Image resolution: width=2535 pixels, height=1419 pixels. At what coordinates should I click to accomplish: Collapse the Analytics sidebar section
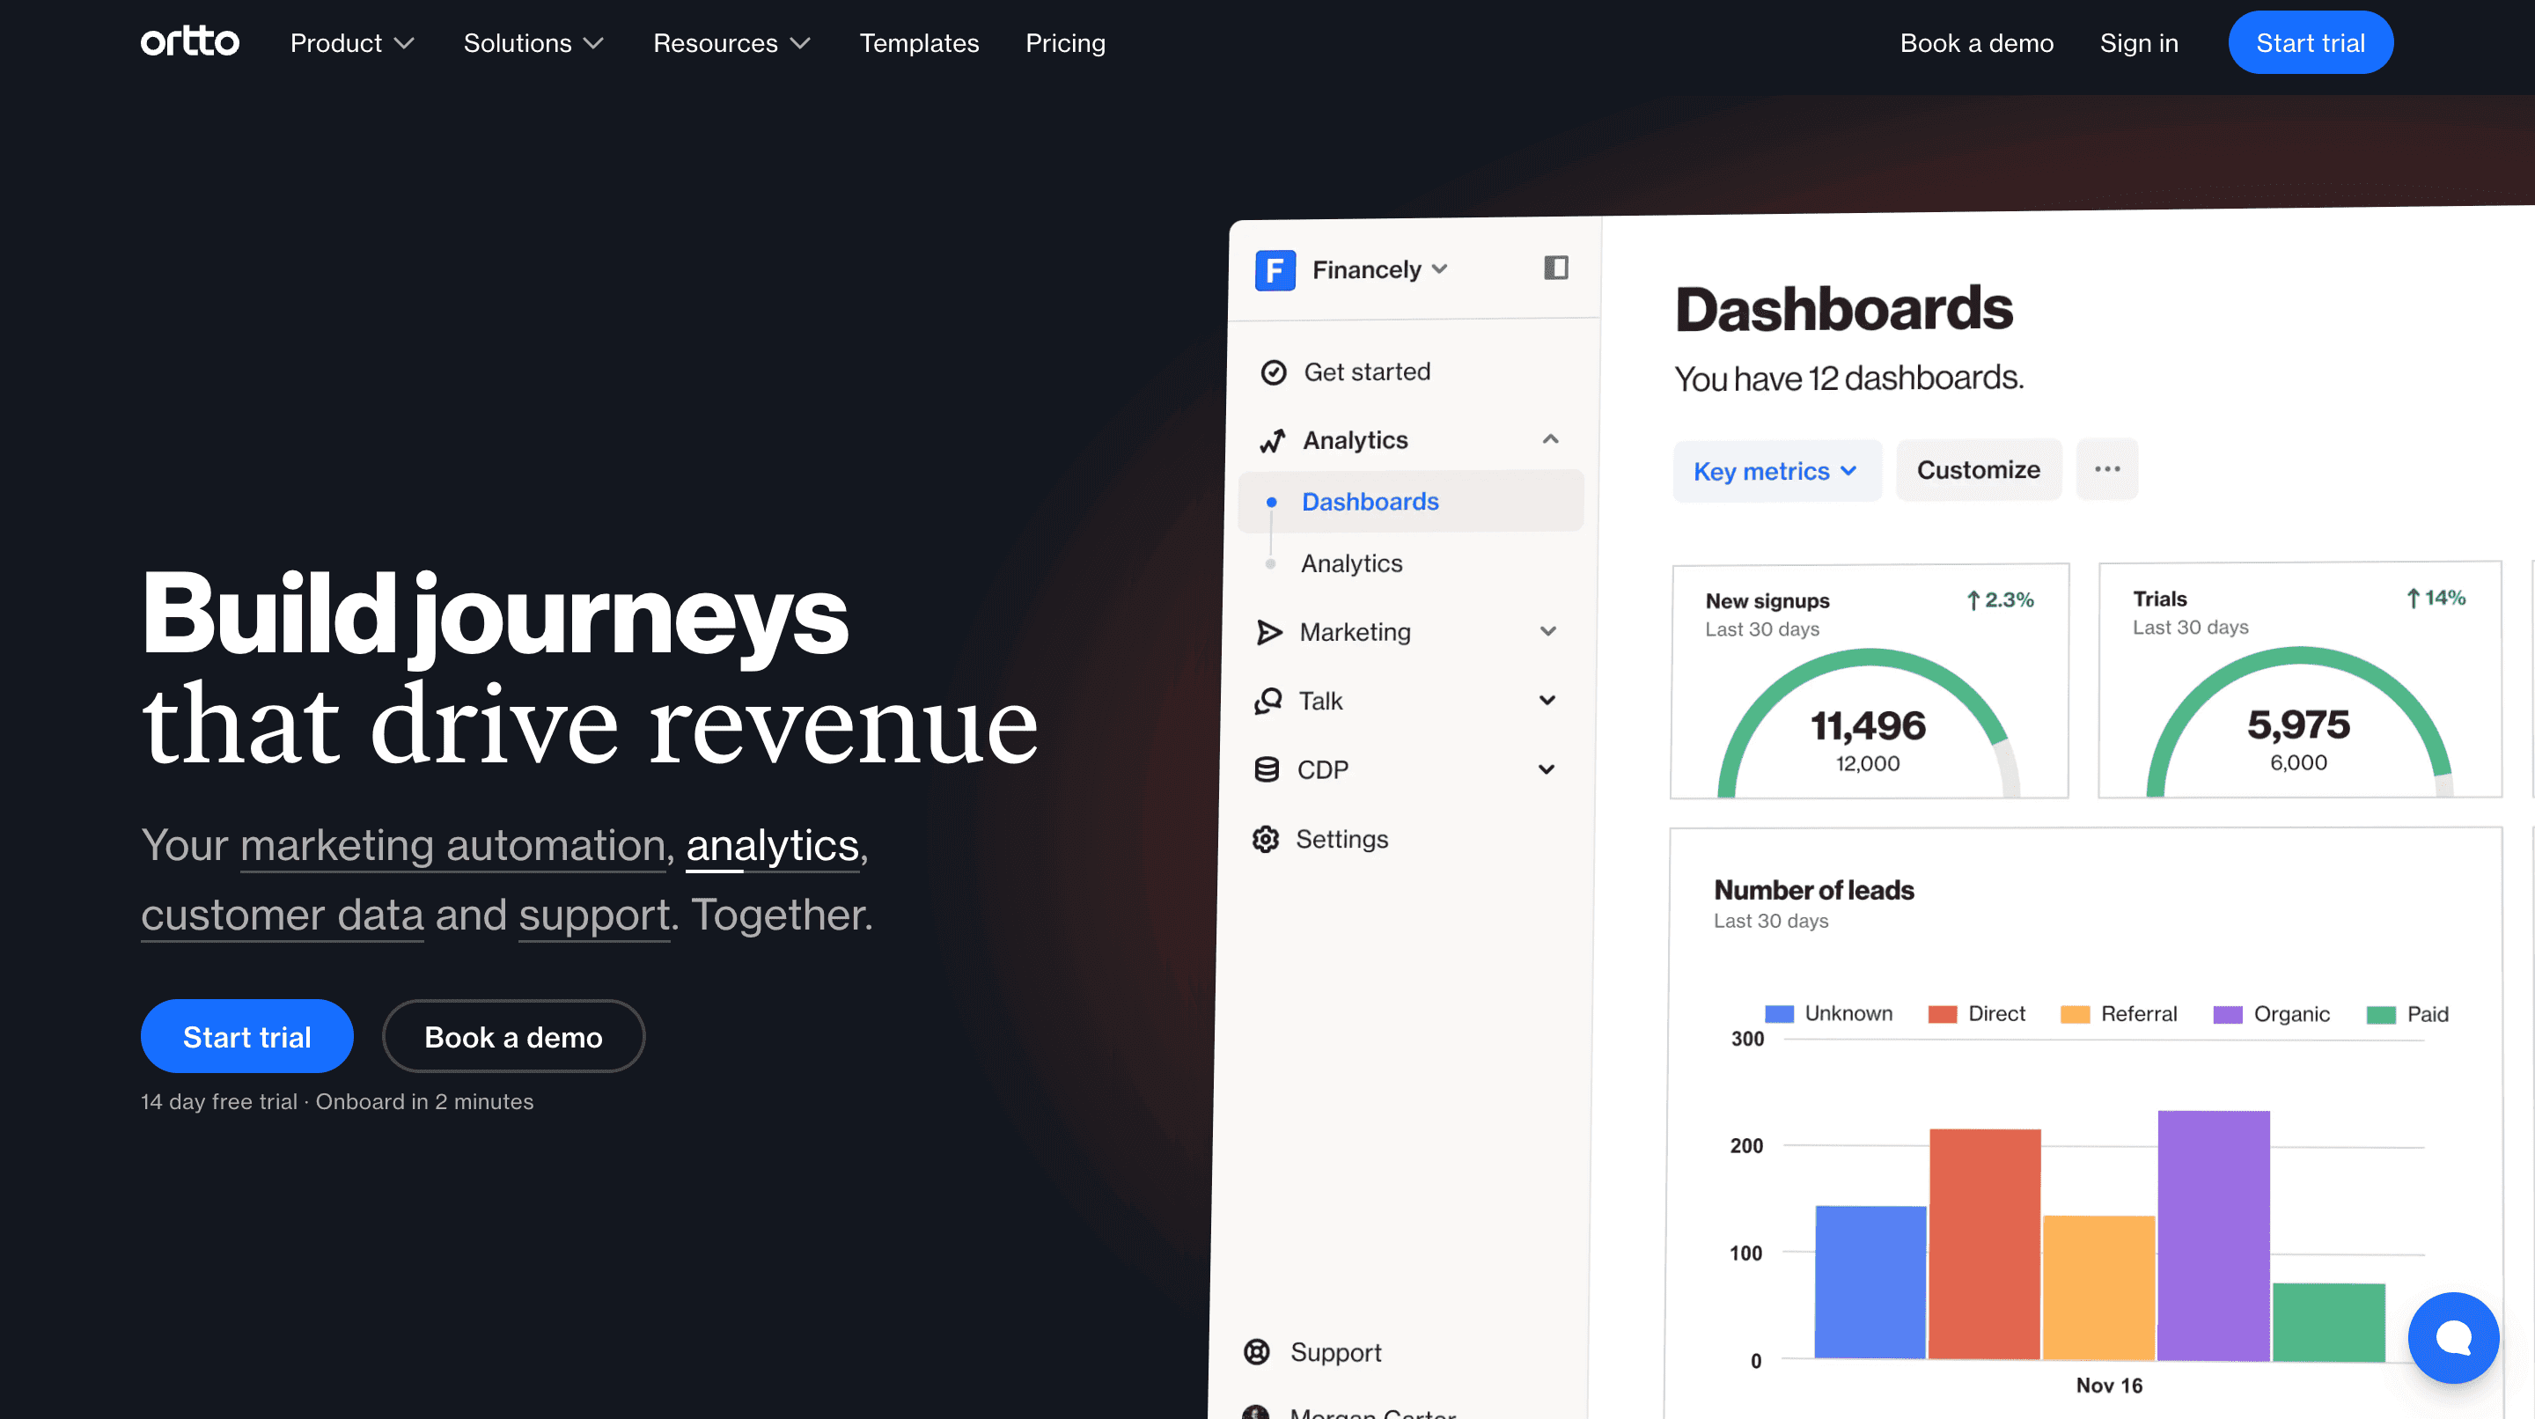[x=1550, y=440]
